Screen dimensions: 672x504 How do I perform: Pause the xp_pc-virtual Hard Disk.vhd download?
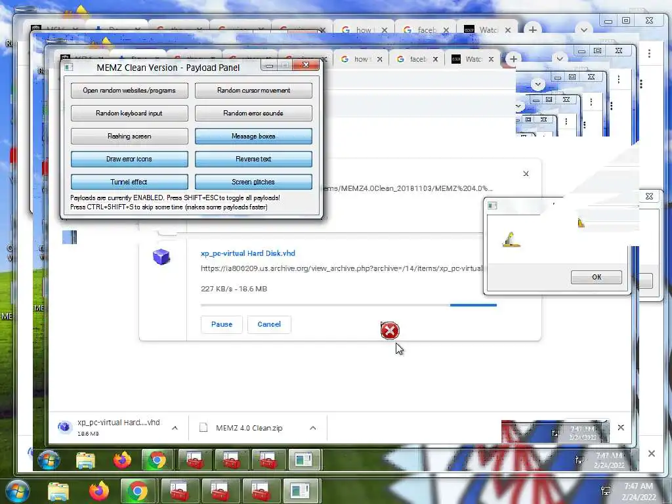click(222, 324)
